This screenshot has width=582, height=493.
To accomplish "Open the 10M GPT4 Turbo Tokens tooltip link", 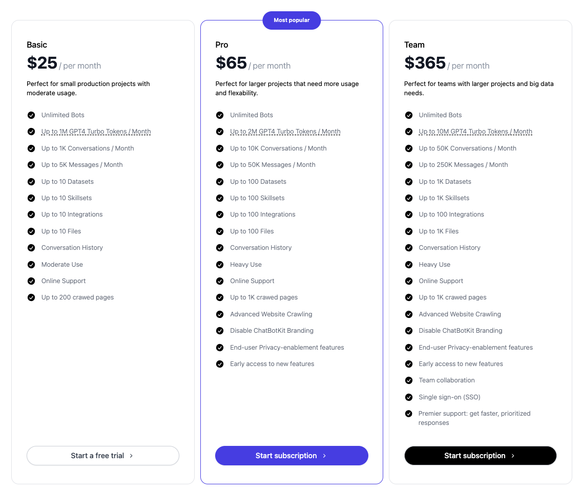I will pyautogui.click(x=475, y=132).
